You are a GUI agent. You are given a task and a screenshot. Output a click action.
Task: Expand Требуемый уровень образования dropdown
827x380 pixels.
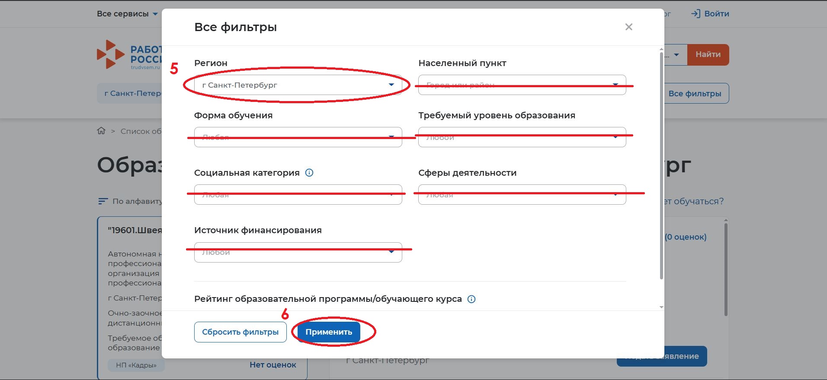pyautogui.click(x=522, y=137)
